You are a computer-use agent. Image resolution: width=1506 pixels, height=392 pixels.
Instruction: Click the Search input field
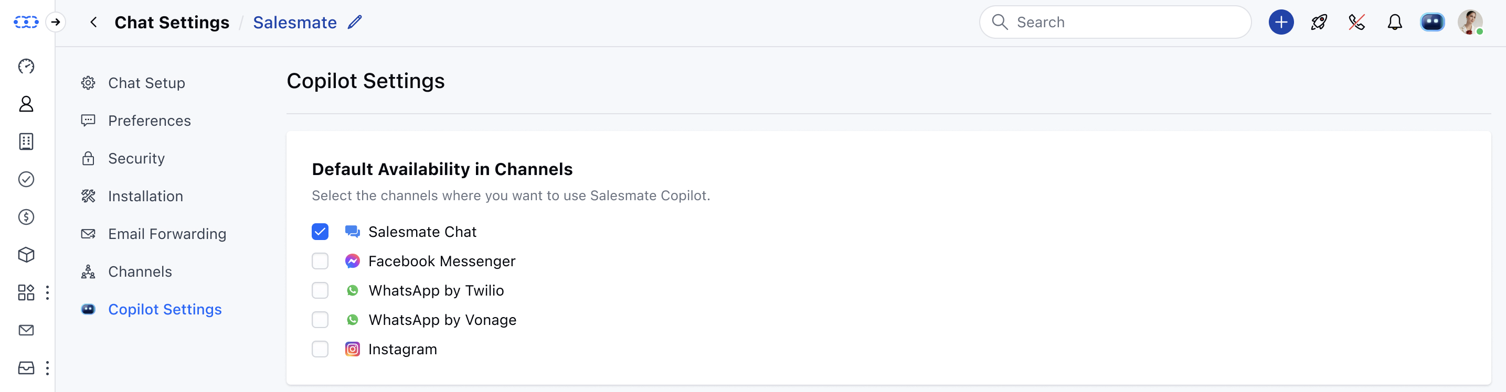tap(1115, 22)
